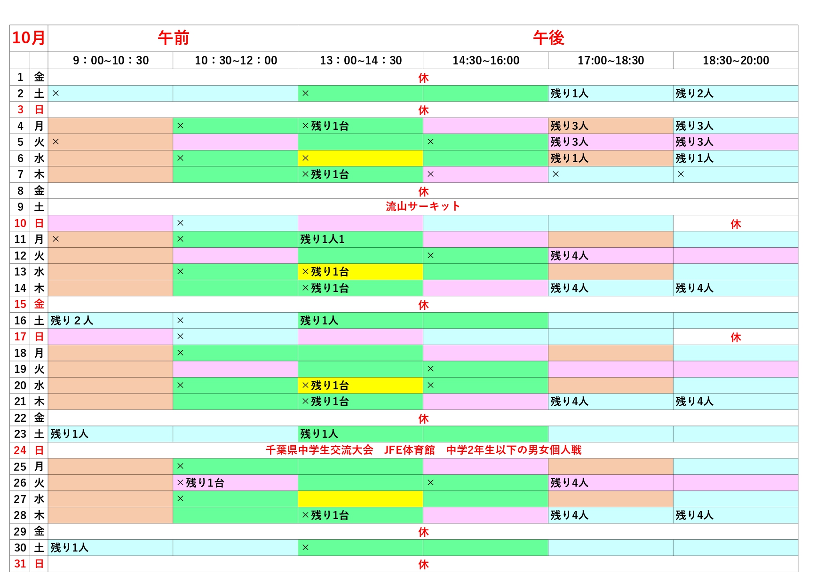Click 残り2人 in the day 2 row

pyautogui.click(x=694, y=94)
